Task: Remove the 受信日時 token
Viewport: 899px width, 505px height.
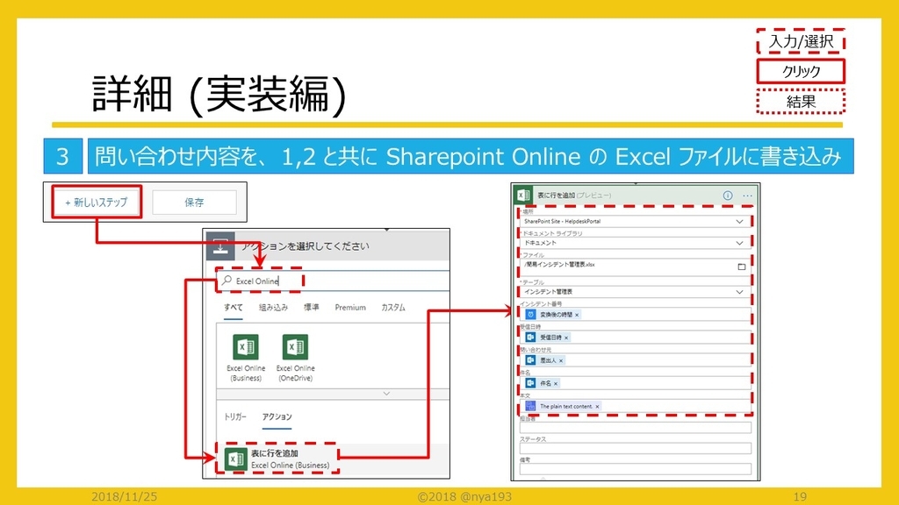Action: point(566,338)
